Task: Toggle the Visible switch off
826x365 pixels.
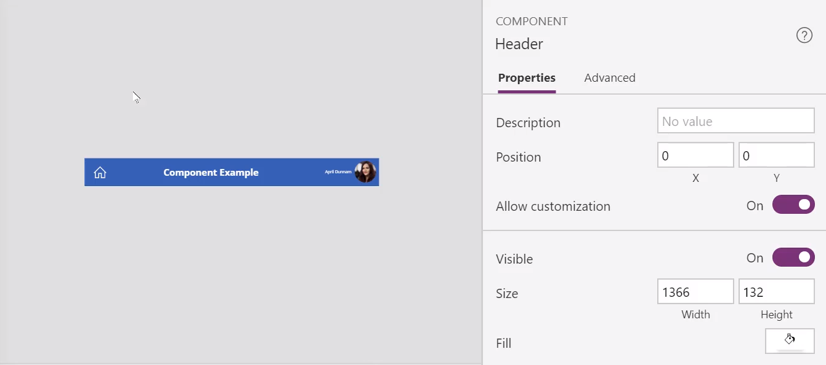Action: (x=793, y=257)
